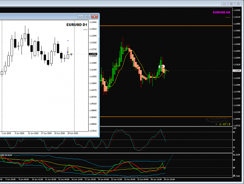Select the 16 Jun 12:00 time label
Screen dimensions: 244x184
tap(77, 179)
